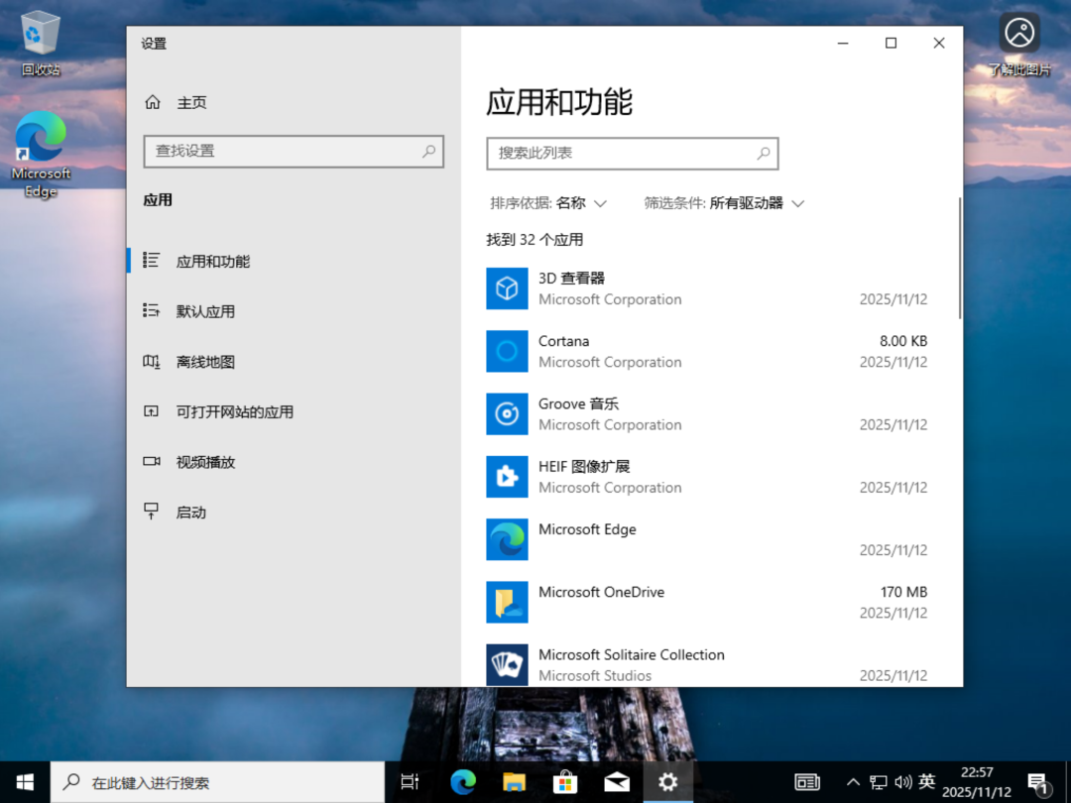Click the HEIF 图像扩展 app icon
Screen dimensions: 1071x803
[x=507, y=477]
